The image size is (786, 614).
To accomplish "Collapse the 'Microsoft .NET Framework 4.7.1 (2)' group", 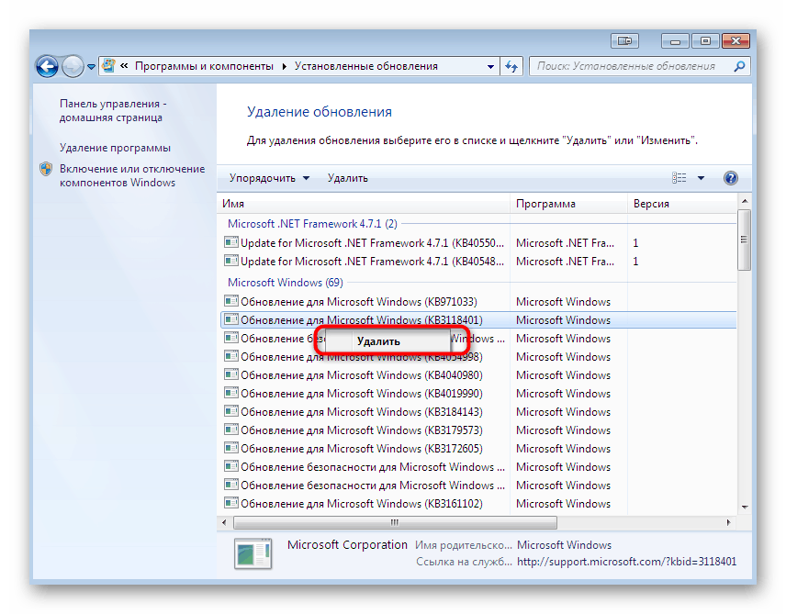I will coord(312,224).
